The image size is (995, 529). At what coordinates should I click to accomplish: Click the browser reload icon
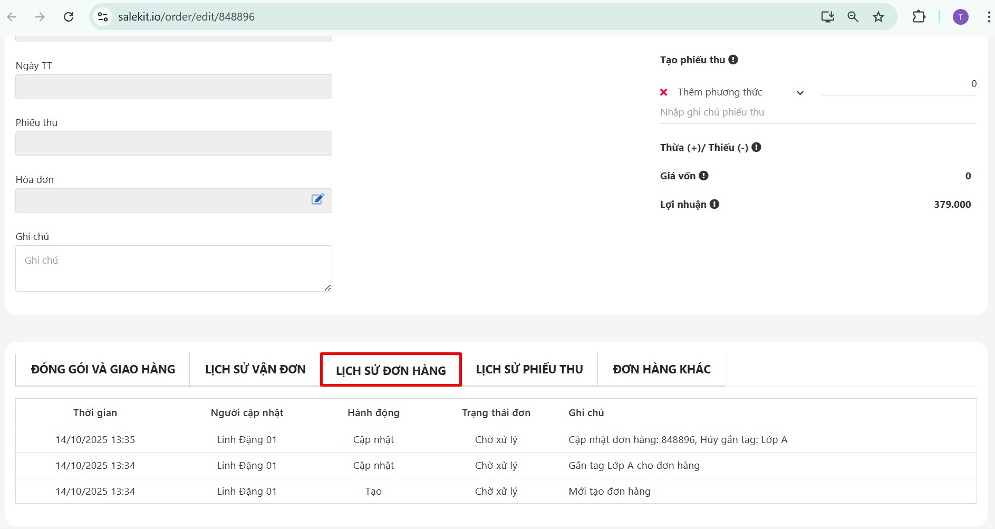pos(69,17)
